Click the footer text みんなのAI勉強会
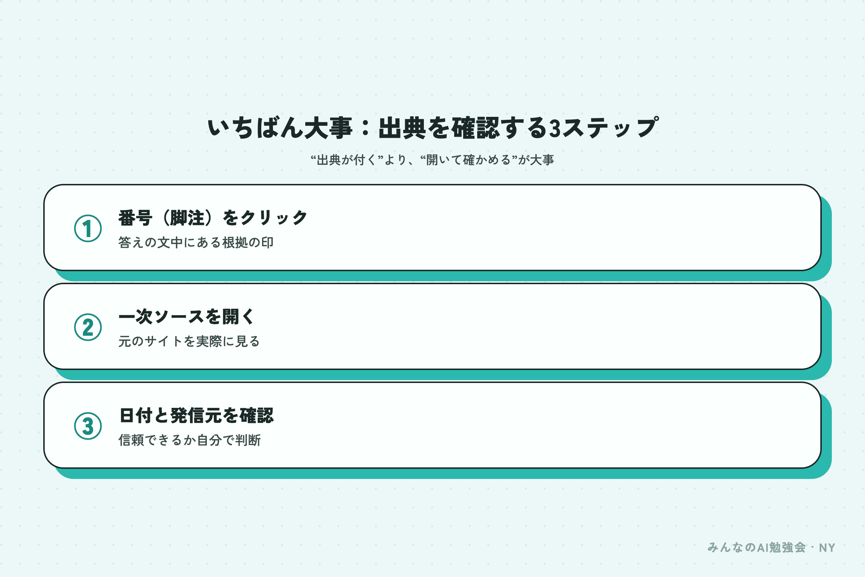This screenshot has width=865, height=577. [x=757, y=547]
